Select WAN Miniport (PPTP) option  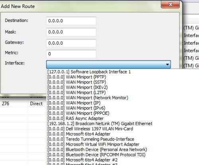[x=77, y=77]
